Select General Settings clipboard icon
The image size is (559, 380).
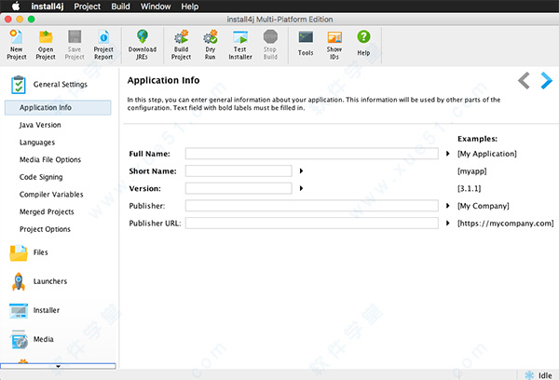[x=19, y=85]
